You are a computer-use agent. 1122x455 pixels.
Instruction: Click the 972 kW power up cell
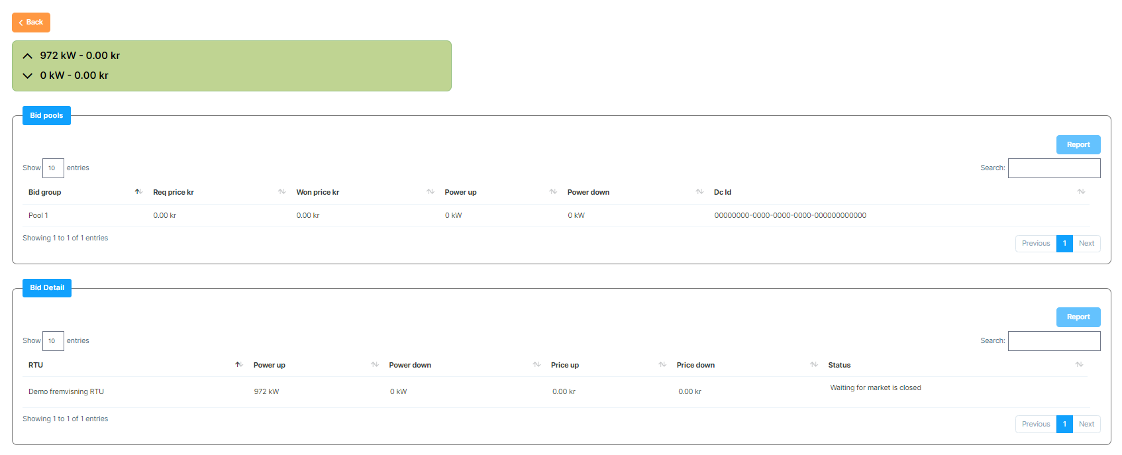pos(266,392)
